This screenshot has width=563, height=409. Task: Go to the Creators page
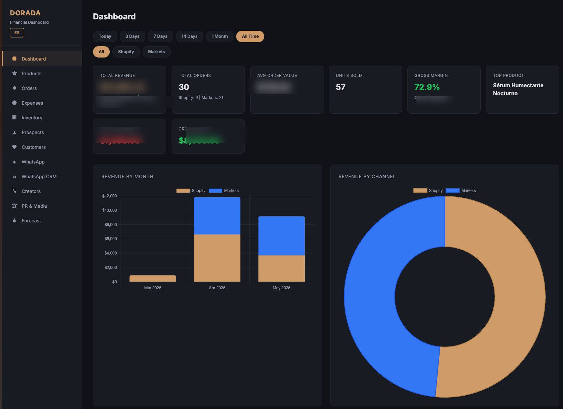(x=42, y=191)
